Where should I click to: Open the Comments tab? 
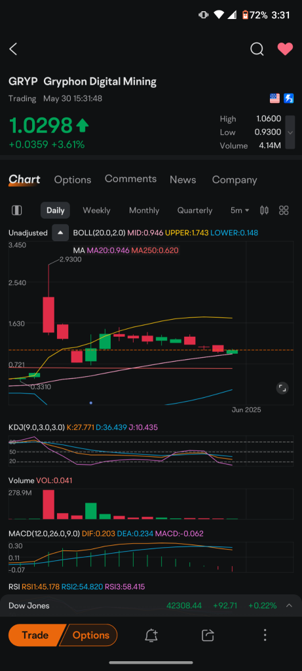[130, 179]
